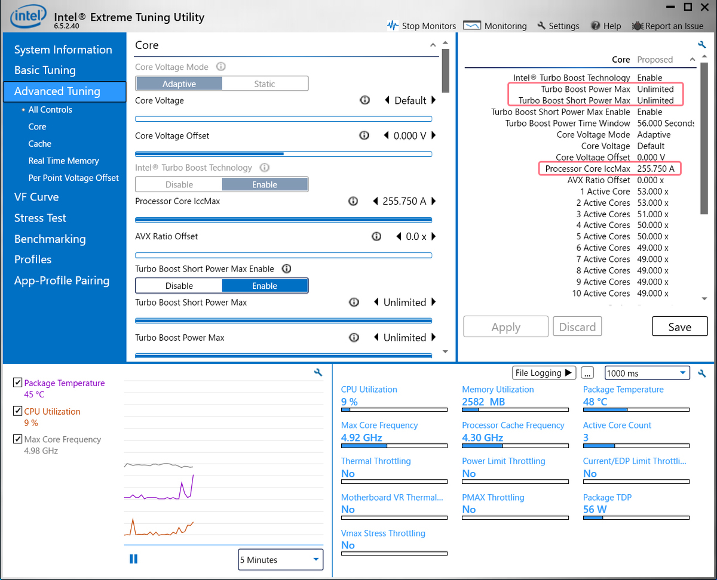The width and height of the screenshot is (717, 580).
Task: Uncheck Package Temperature monitor checkbox
Action: (x=17, y=382)
